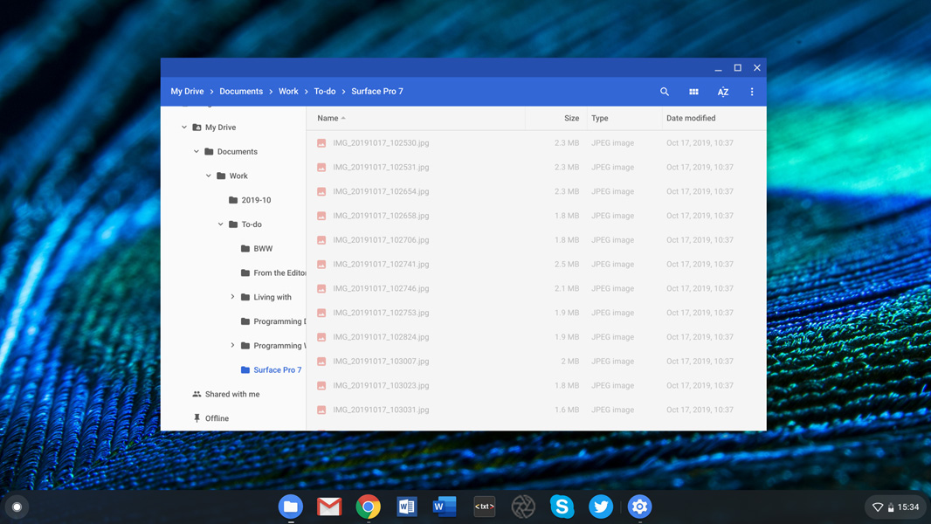Image resolution: width=931 pixels, height=524 pixels.
Task: Switch to thumbnail grid view
Action: tap(693, 92)
